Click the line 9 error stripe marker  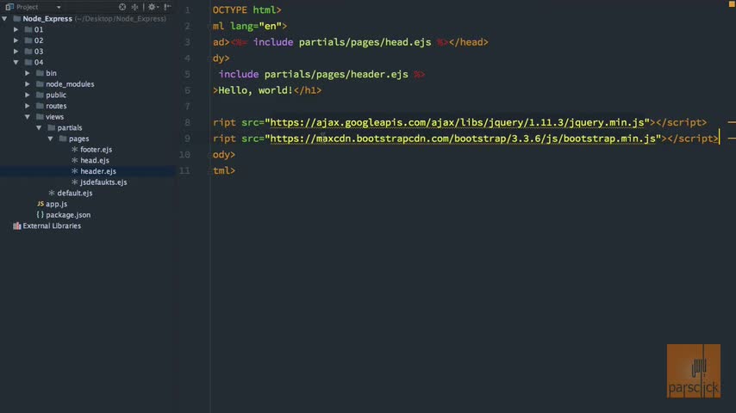tap(732, 139)
